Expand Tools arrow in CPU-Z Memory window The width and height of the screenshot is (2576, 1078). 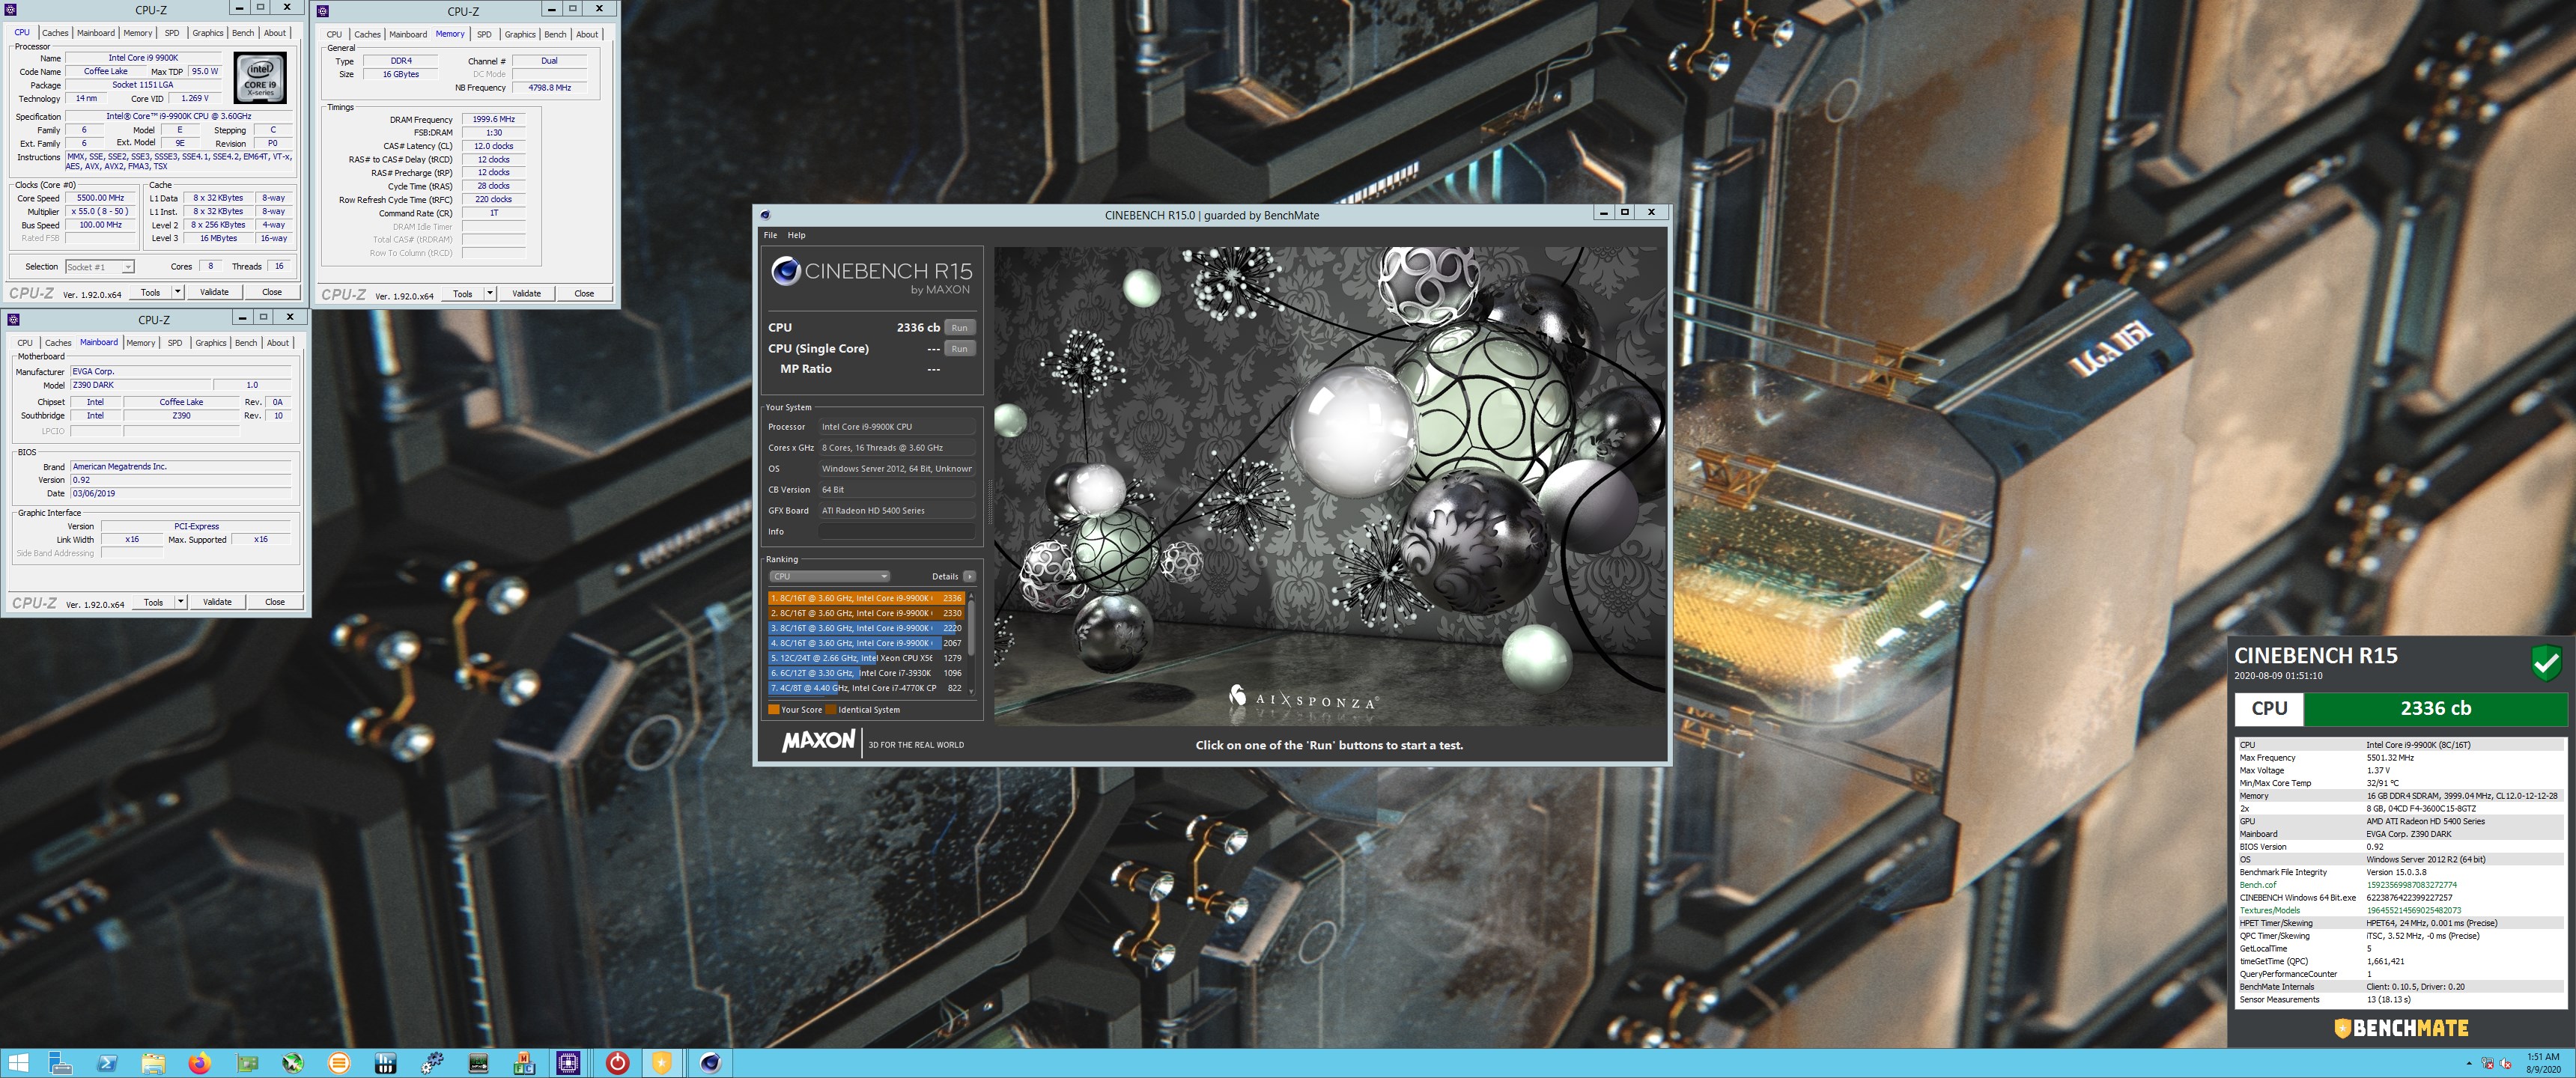pos(490,293)
